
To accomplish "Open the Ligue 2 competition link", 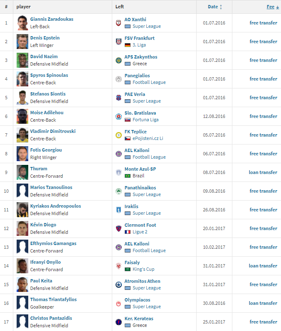I will pyautogui.click(x=140, y=232).
